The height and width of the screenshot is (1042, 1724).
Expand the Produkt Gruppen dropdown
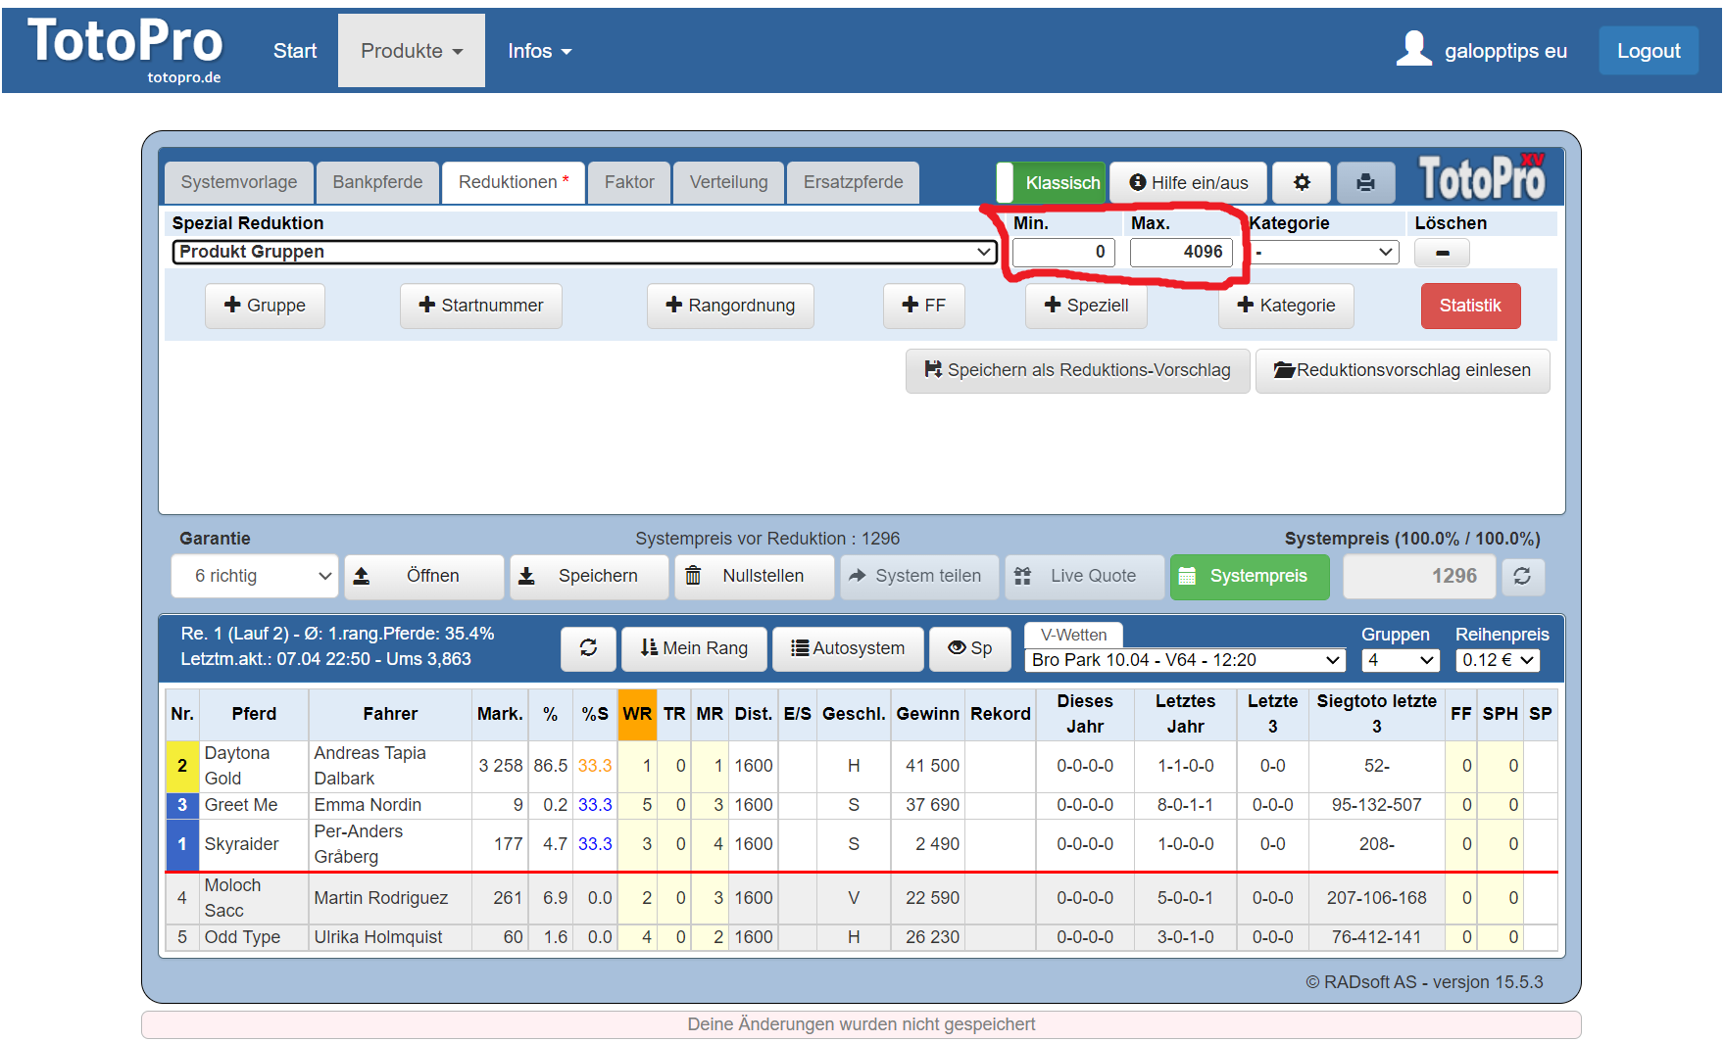pyautogui.click(x=585, y=252)
